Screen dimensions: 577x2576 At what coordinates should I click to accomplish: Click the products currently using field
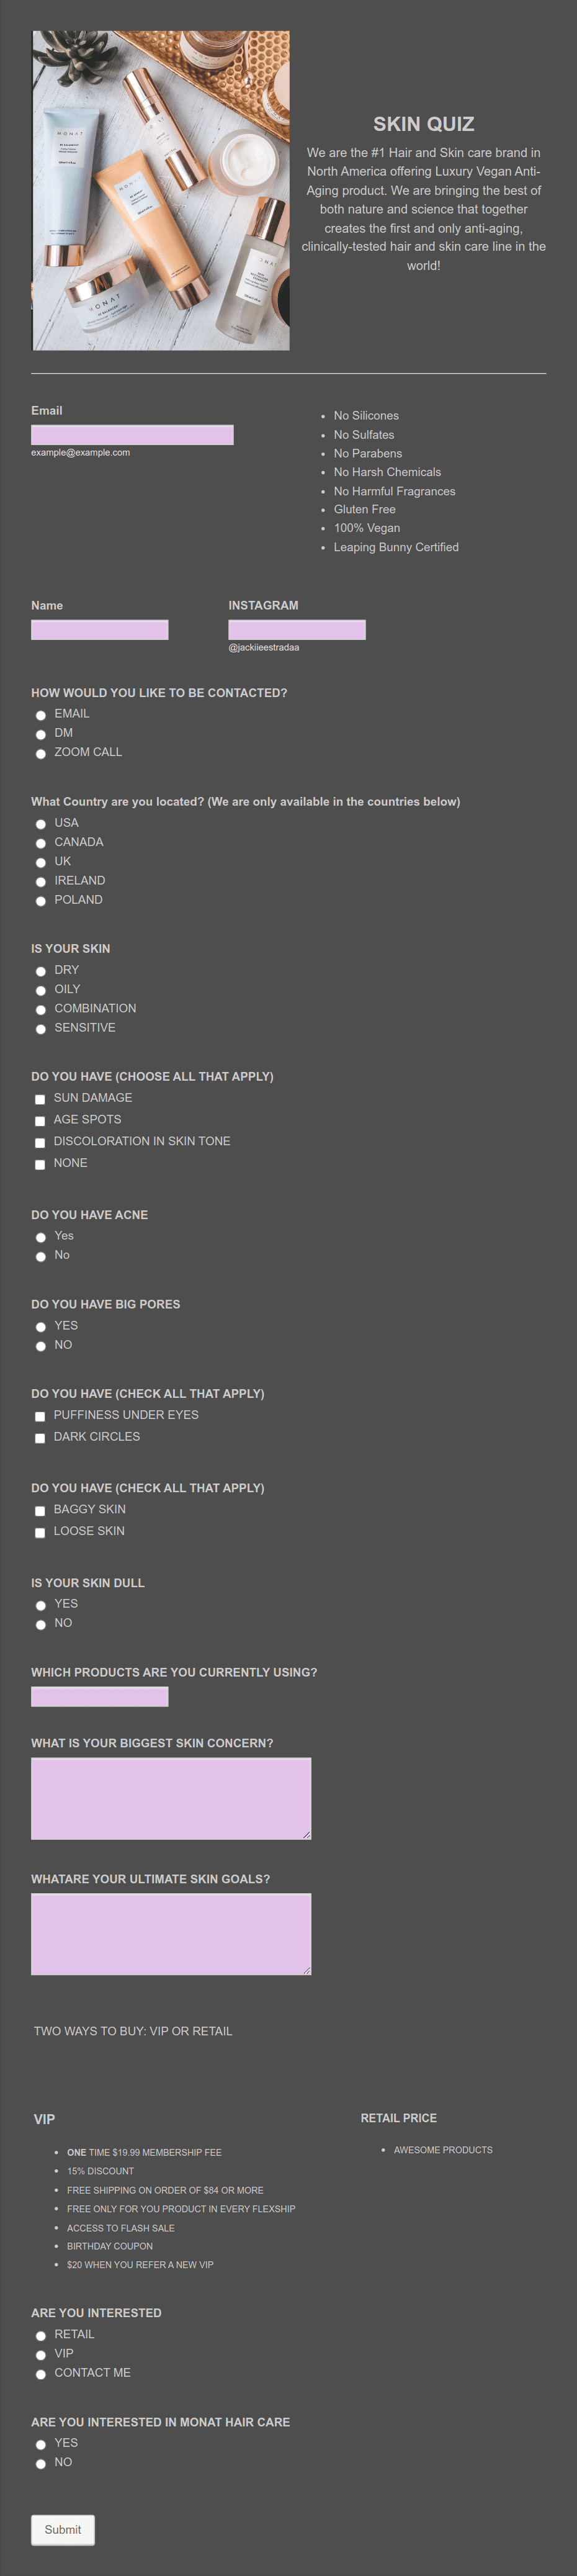(x=100, y=1697)
